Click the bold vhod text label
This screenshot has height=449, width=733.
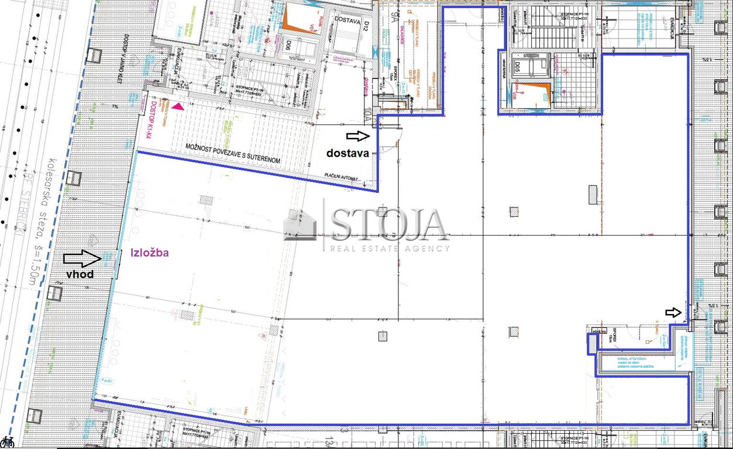[x=80, y=274]
